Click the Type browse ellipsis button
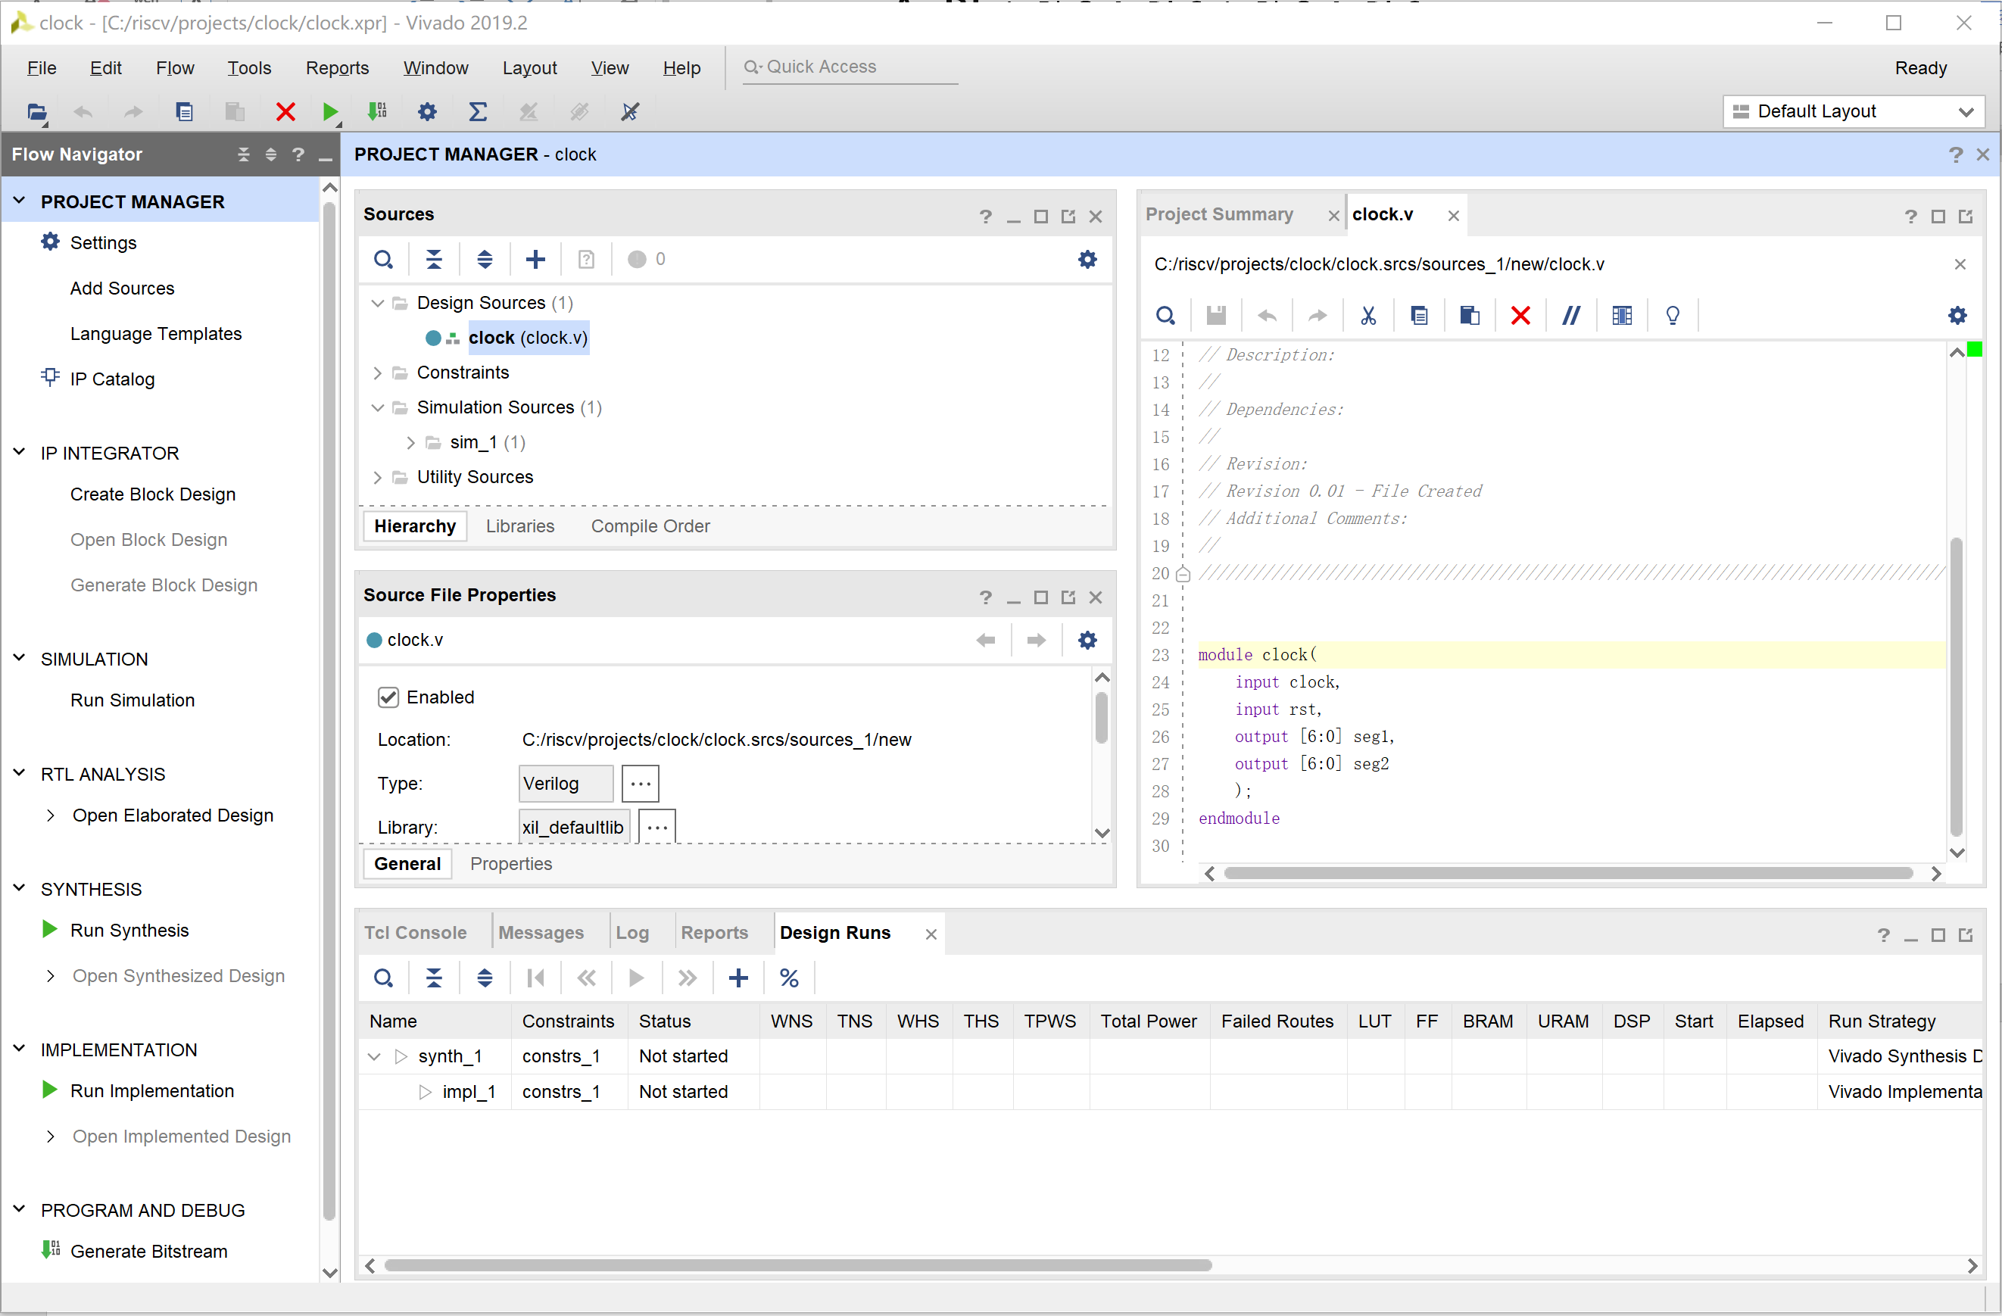 pos(640,784)
